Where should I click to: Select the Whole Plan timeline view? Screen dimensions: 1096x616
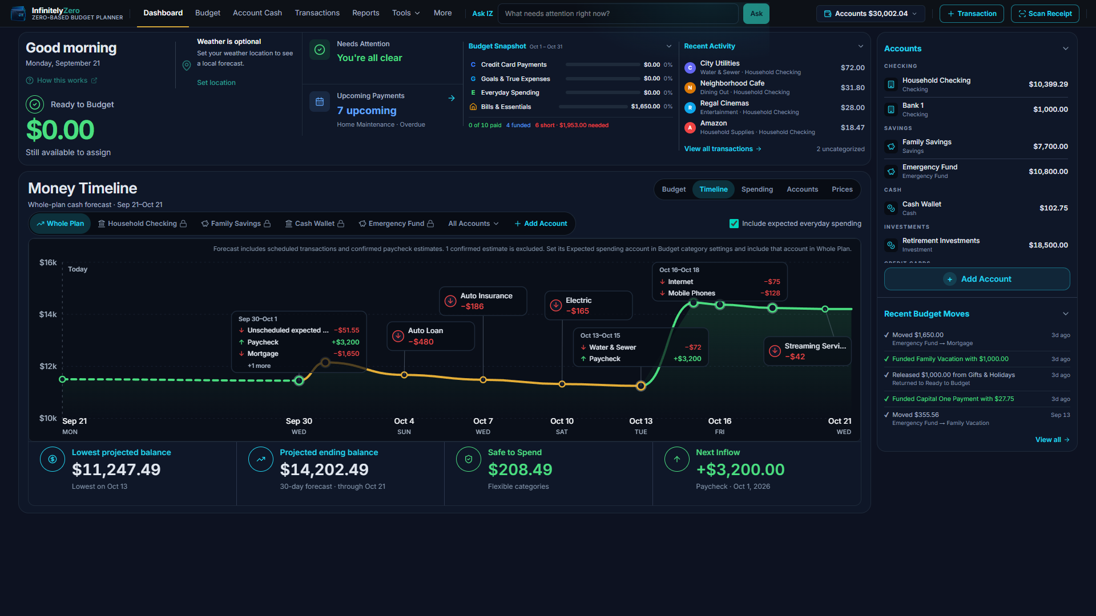coord(61,224)
